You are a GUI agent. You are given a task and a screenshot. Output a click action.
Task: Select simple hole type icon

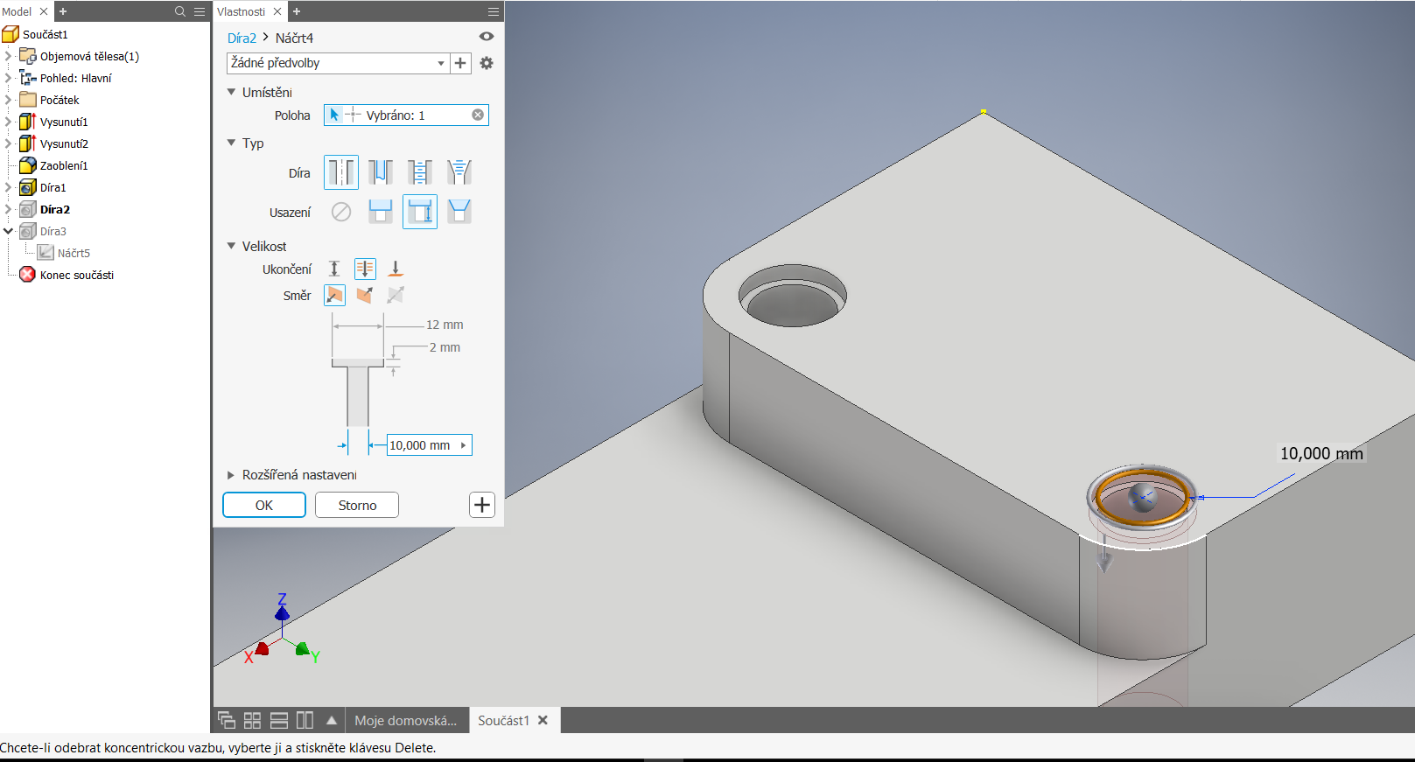(x=341, y=172)
